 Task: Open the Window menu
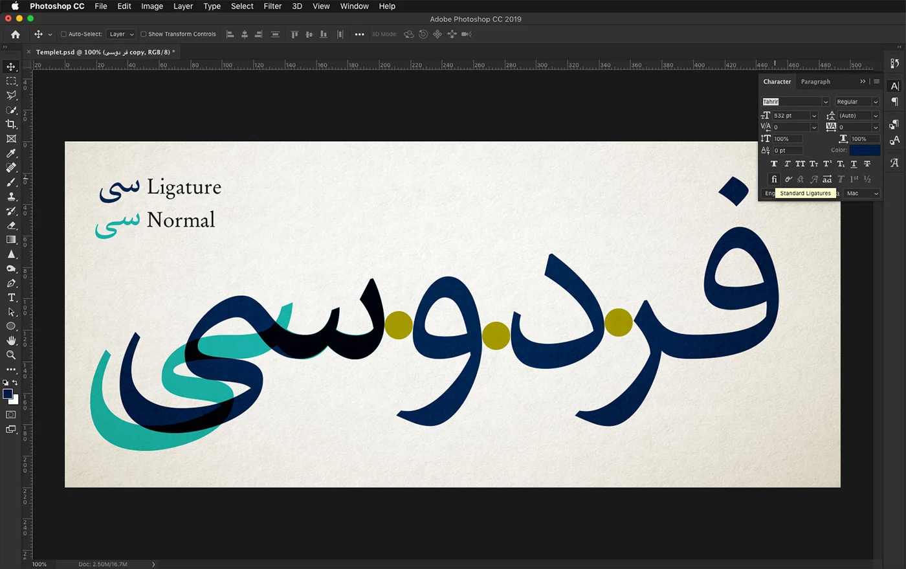tap(355, 6)
